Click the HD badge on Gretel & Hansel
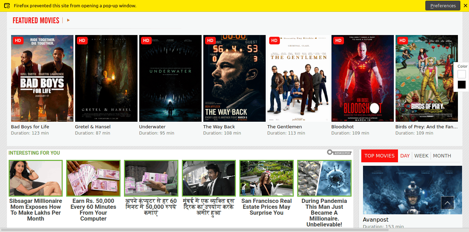Screen dimensions: 469x232 click(82, 41)
